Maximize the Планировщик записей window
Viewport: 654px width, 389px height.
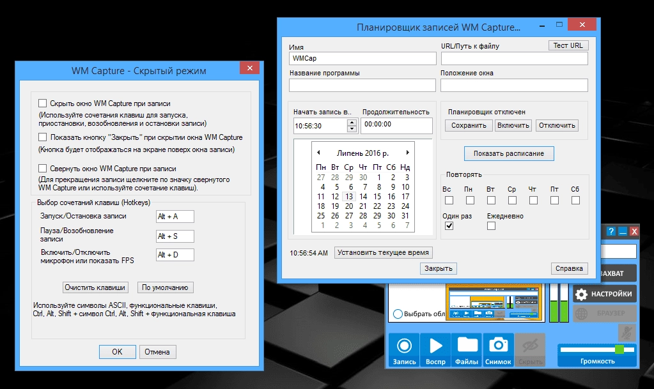[559, 25]
